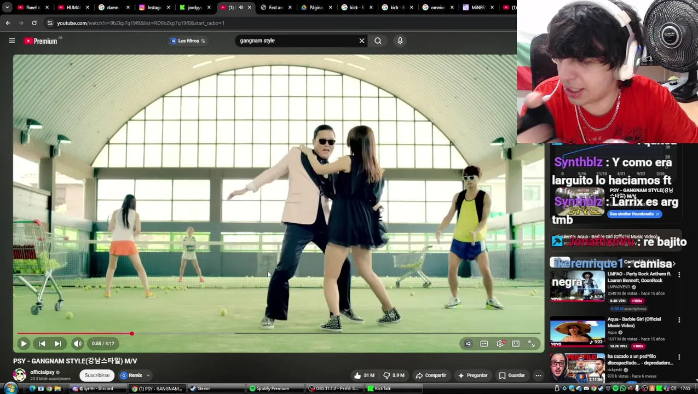The height and width of the screenshot is (394, 698).
Task: Open options menu for Party Rock Anthem
Action: pos(679,275)
